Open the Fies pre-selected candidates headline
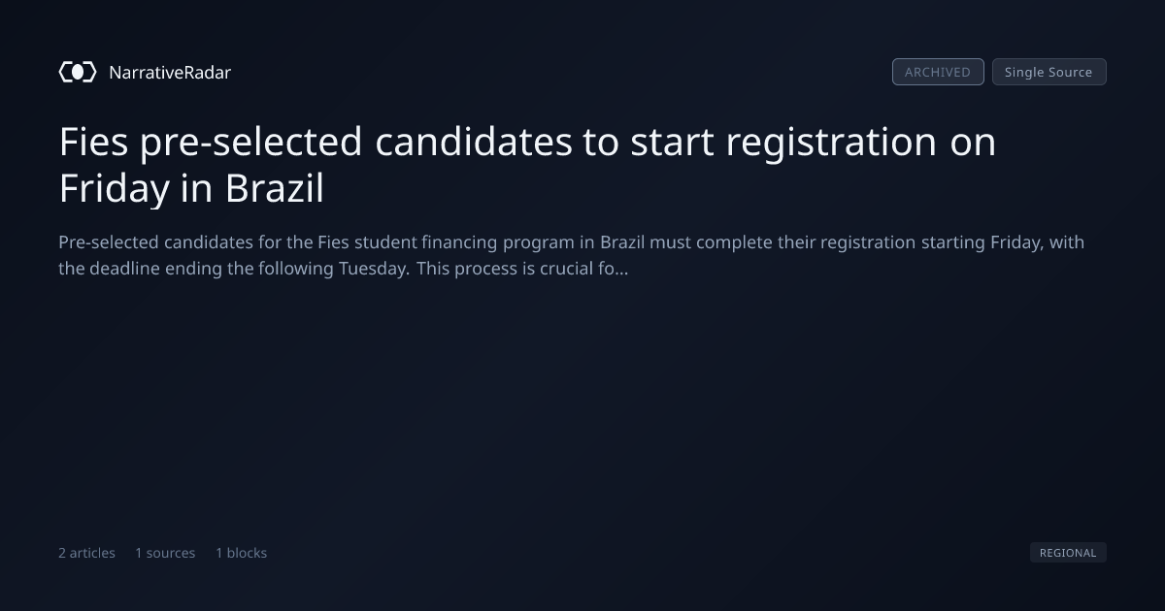Image resolution: width=1165 pixels, height=611 pixels. (x=528, y=165)
